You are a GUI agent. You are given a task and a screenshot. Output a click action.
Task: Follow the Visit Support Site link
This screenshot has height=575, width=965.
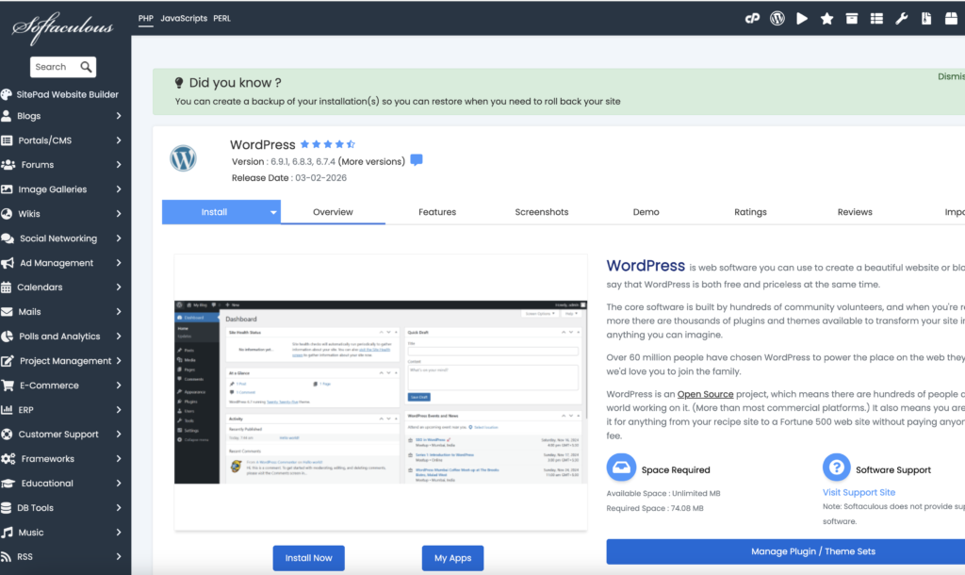[x=859, y=492]
